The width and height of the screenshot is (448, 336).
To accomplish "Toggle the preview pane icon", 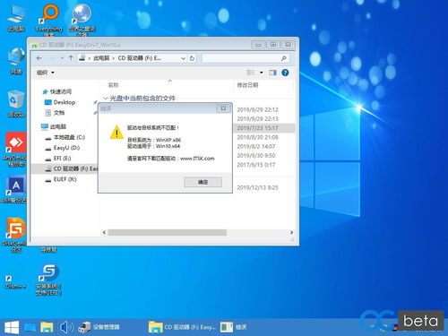I will [272, 73].
